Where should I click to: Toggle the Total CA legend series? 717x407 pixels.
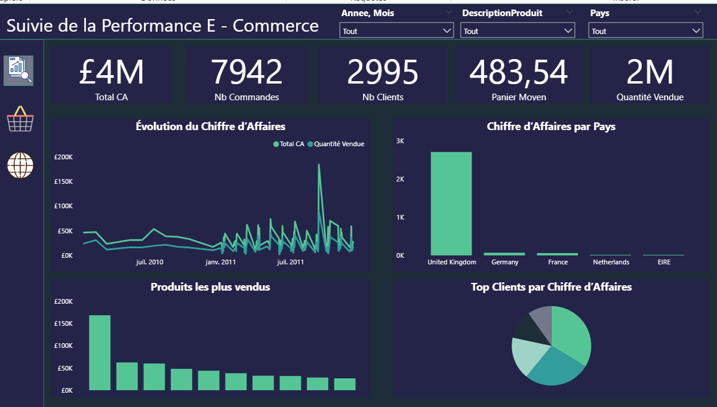[x=288, y=144]
